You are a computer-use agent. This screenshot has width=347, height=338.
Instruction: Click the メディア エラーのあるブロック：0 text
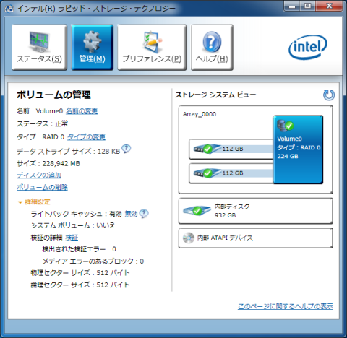93,261
